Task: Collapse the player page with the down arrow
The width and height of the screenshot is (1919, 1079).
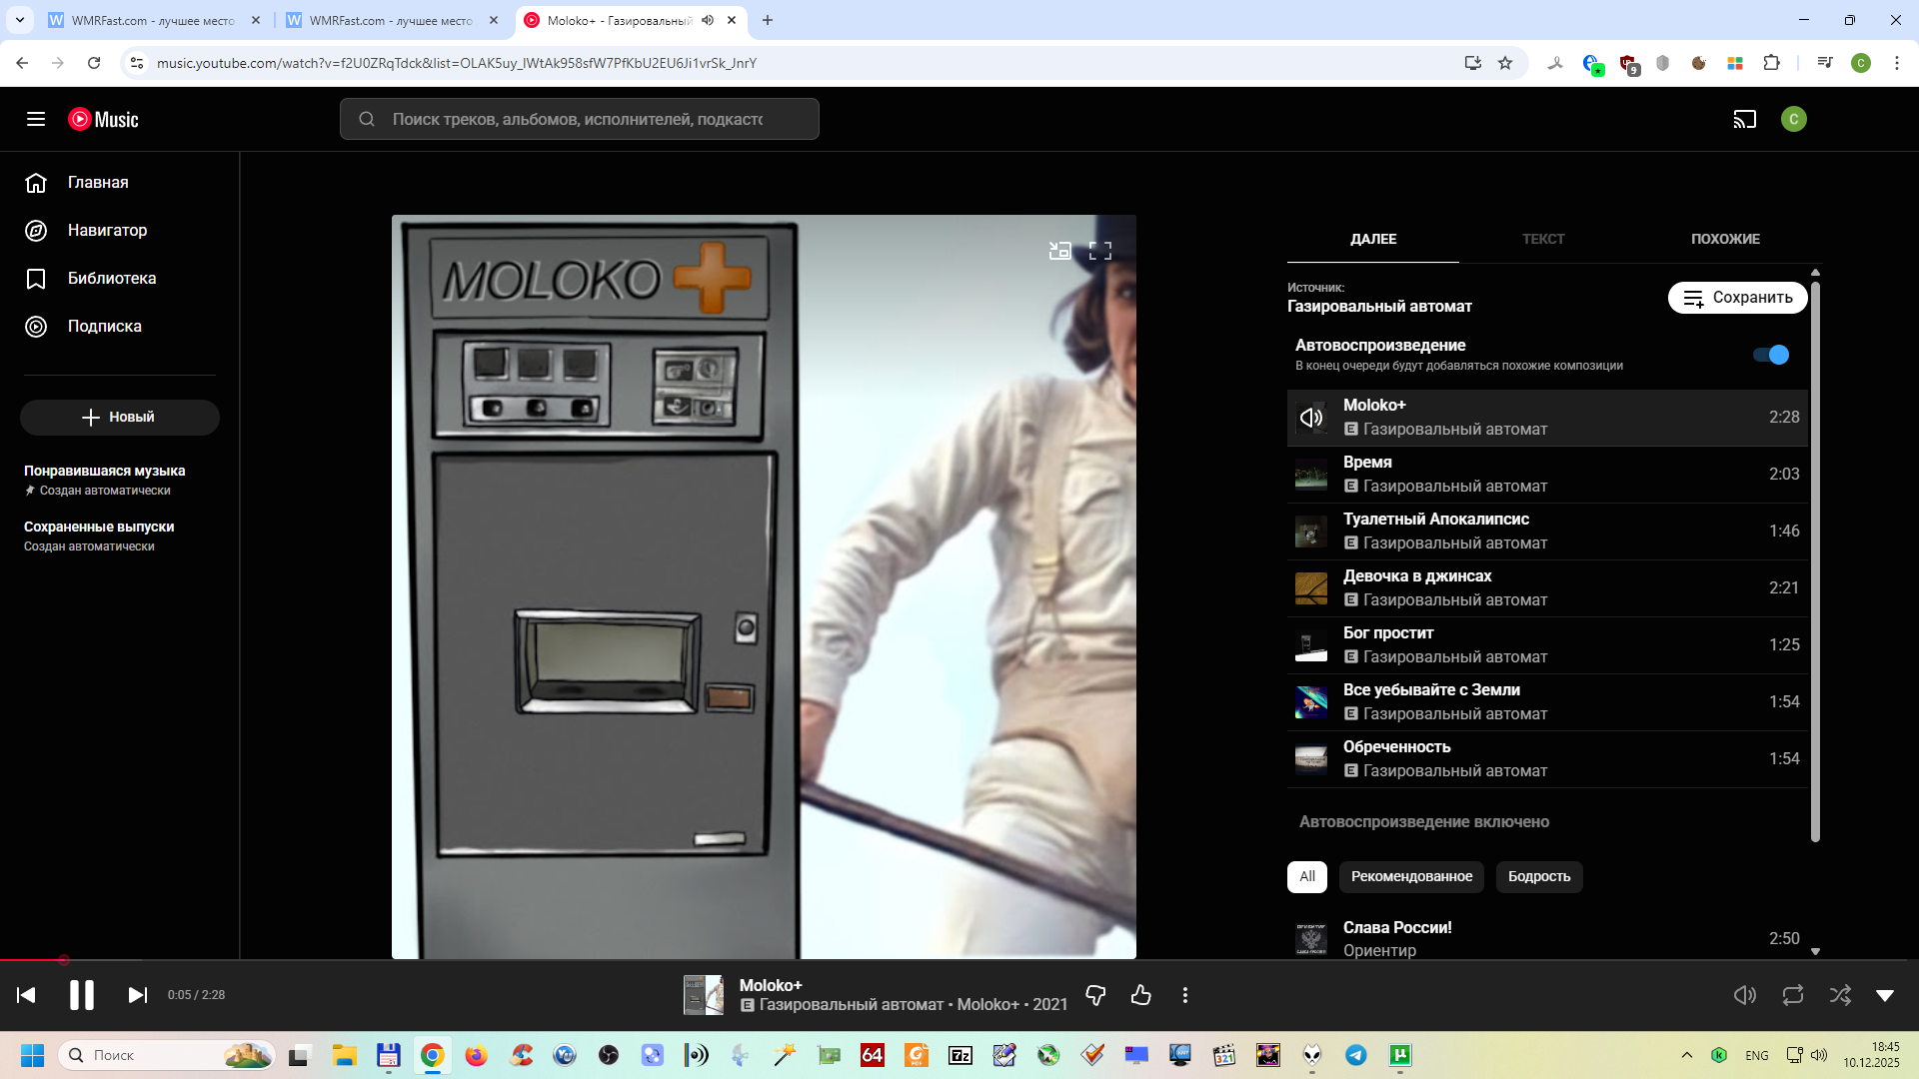Action: click(1885, 995)
